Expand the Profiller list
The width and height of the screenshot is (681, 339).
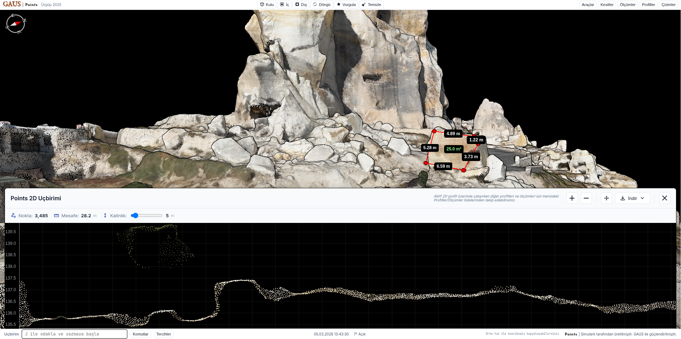tap(648, 5)
